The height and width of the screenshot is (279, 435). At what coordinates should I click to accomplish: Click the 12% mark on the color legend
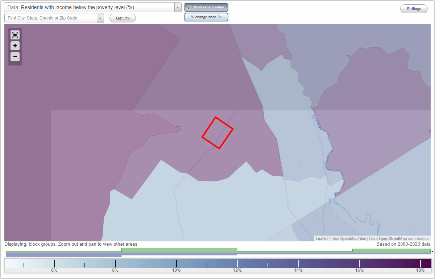pos(237,263)
